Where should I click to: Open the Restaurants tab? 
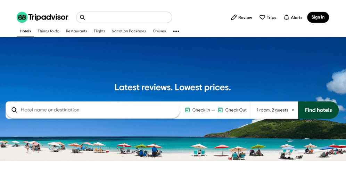(76, 31)
